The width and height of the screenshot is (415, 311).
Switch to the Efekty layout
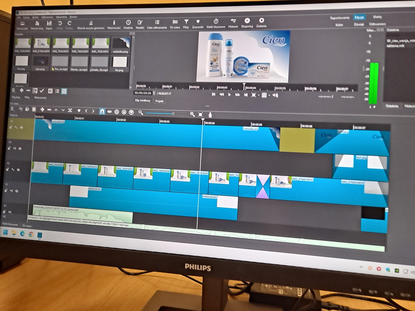[377, 17]
